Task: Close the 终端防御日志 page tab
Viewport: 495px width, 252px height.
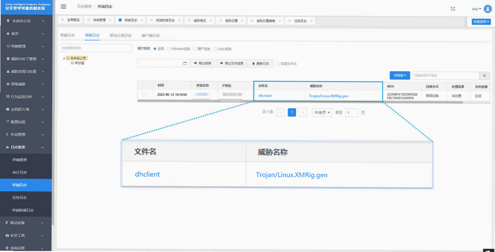Action: point(179,20)
